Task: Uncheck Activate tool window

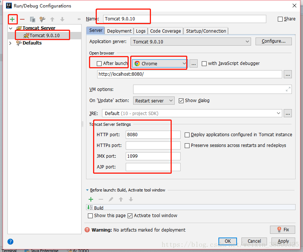Action: click(130, 216)
